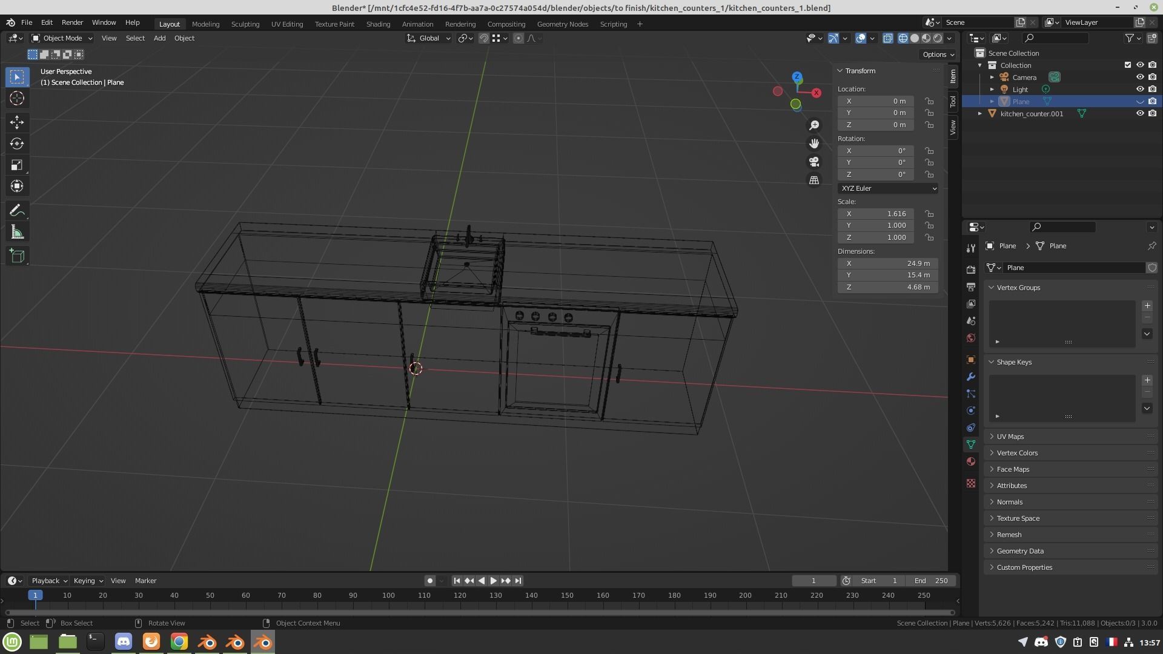Viewport: 1163px width, 654px height.
Task: Jump to the end frame button
Action: coord(518,581)
